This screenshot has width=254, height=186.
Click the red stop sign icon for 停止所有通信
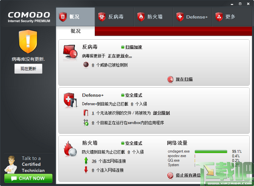[x=170, y=175]
